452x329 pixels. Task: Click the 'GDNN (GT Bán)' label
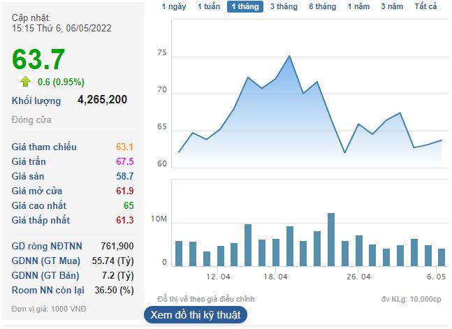(x=45, y=276)
